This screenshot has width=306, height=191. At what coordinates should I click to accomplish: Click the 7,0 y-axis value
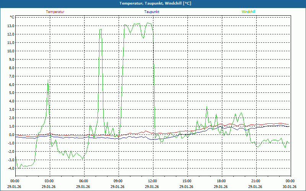pos(11,76)
